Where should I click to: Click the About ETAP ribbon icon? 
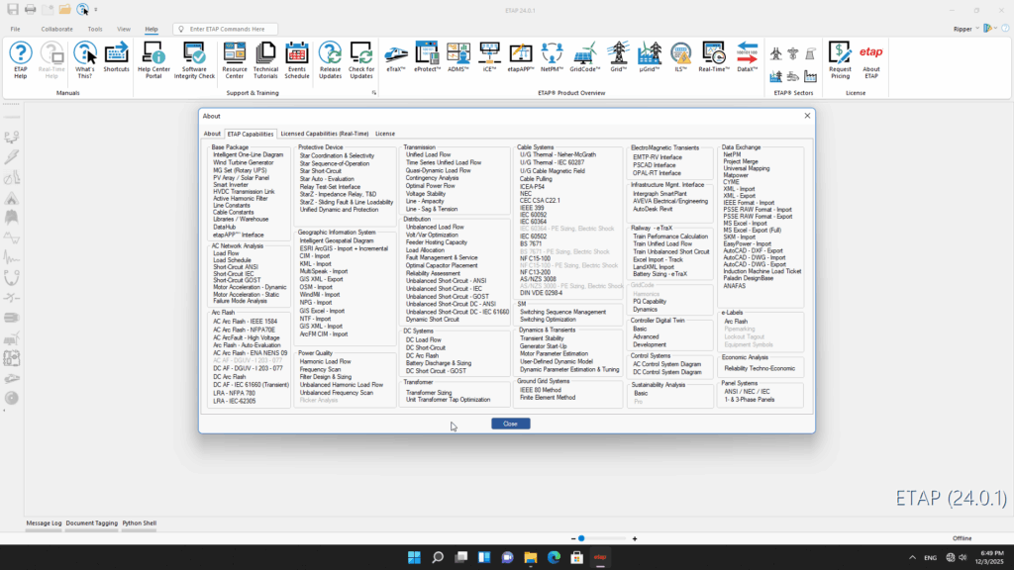(870, 57)
